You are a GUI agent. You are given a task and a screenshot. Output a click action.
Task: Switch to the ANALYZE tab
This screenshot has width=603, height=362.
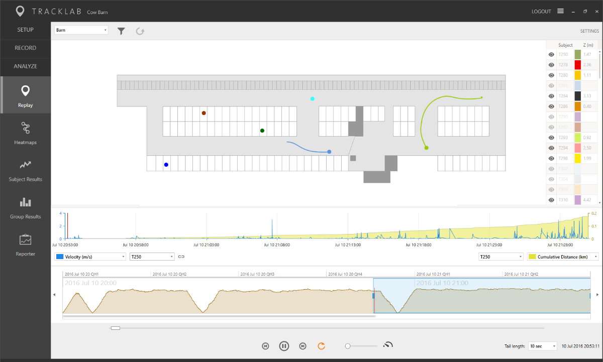25,66
